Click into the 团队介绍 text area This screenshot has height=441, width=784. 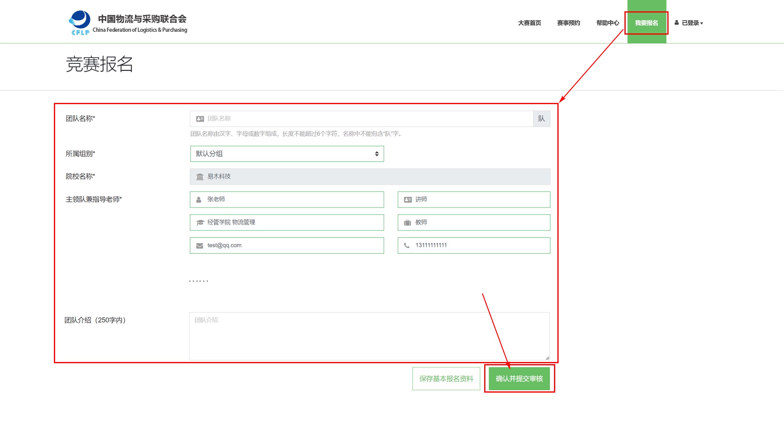click(369, 336)
